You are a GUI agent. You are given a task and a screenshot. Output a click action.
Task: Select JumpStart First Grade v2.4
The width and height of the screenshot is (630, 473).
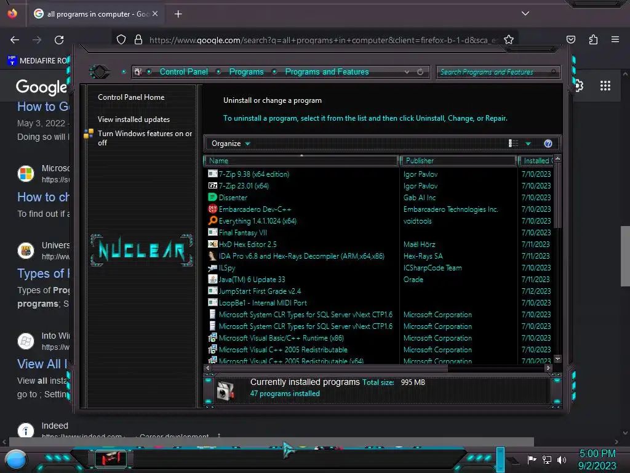[x=260, y=291]
